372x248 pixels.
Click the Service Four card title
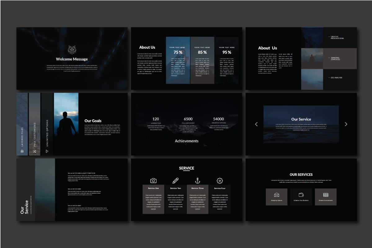pos(220,188)
